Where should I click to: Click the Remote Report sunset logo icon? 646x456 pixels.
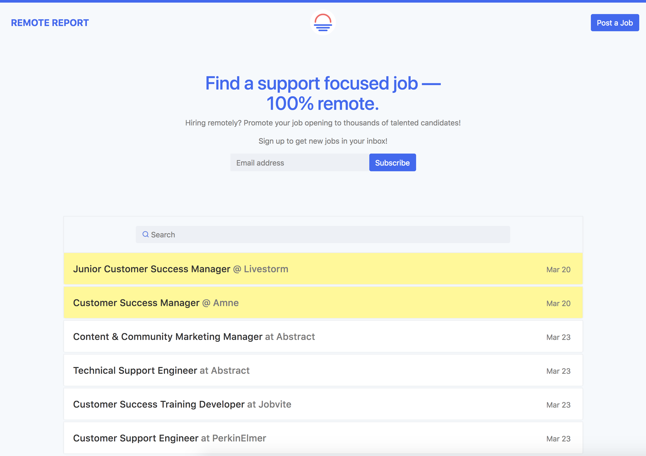click(x=323, y=23)
